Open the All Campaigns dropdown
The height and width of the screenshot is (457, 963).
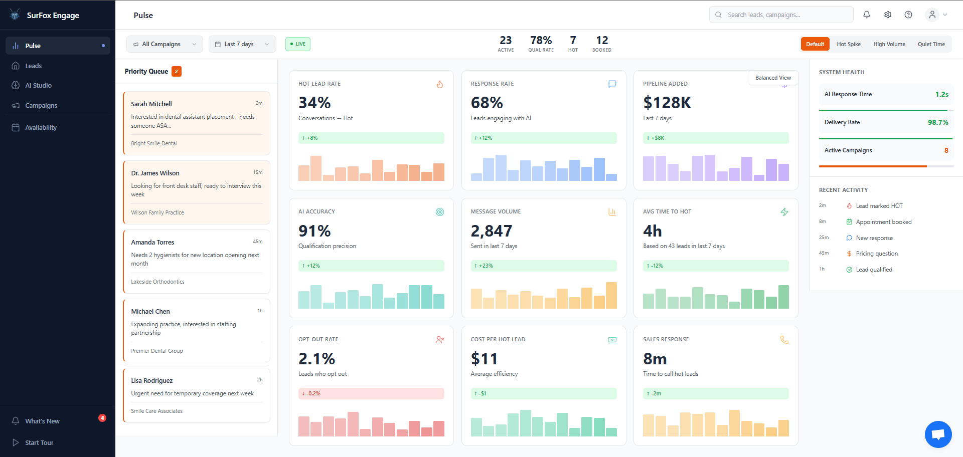[x=165, y=44]
